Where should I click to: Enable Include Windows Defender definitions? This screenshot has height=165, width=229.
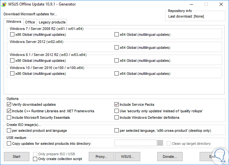tap(116, 117)
